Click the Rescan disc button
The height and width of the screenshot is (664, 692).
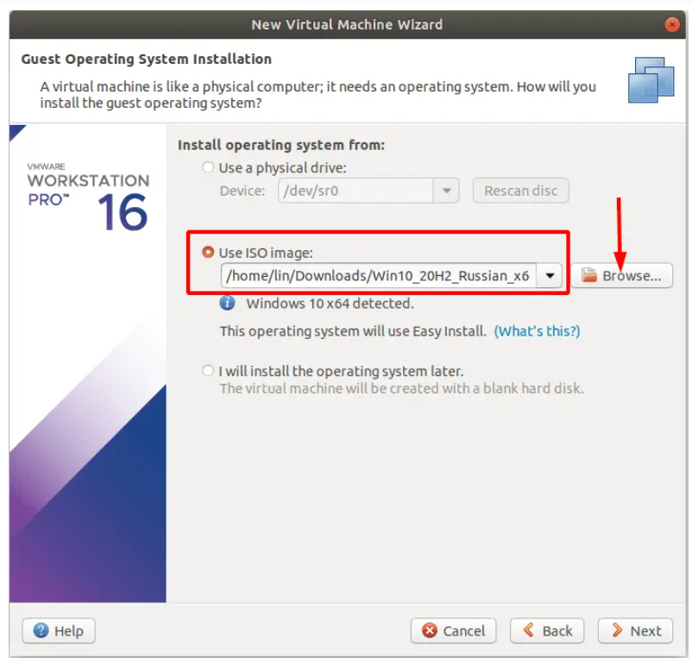[x=521, y=191]
